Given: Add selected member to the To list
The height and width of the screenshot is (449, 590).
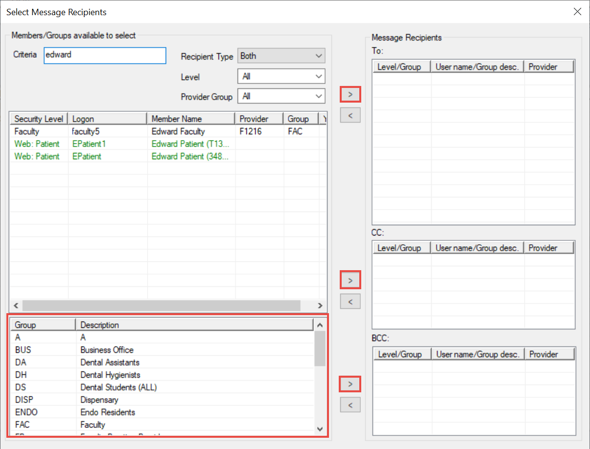Looking at the screenshot, I should (350, 94).
